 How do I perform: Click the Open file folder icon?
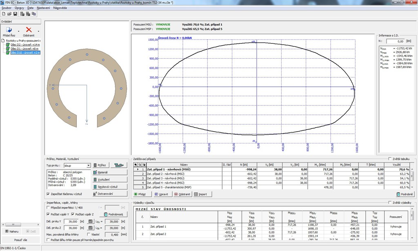coord(9,14)
